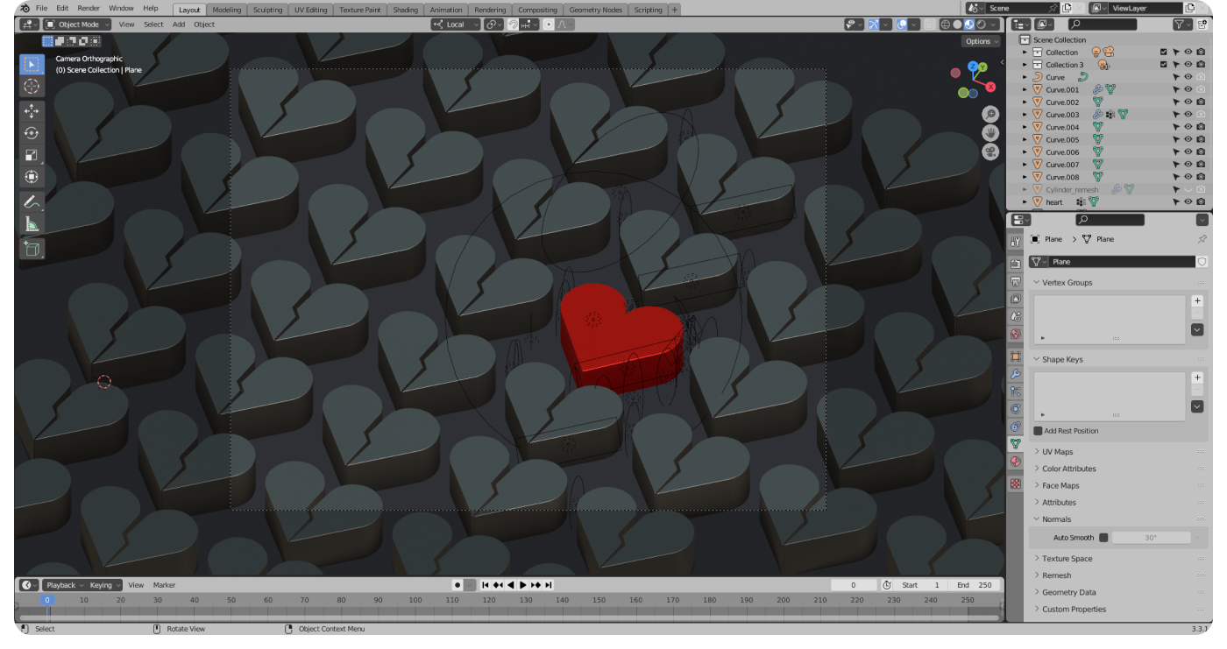Open the Render menu
Screen dimensions: 1227x649
(89, 8)
